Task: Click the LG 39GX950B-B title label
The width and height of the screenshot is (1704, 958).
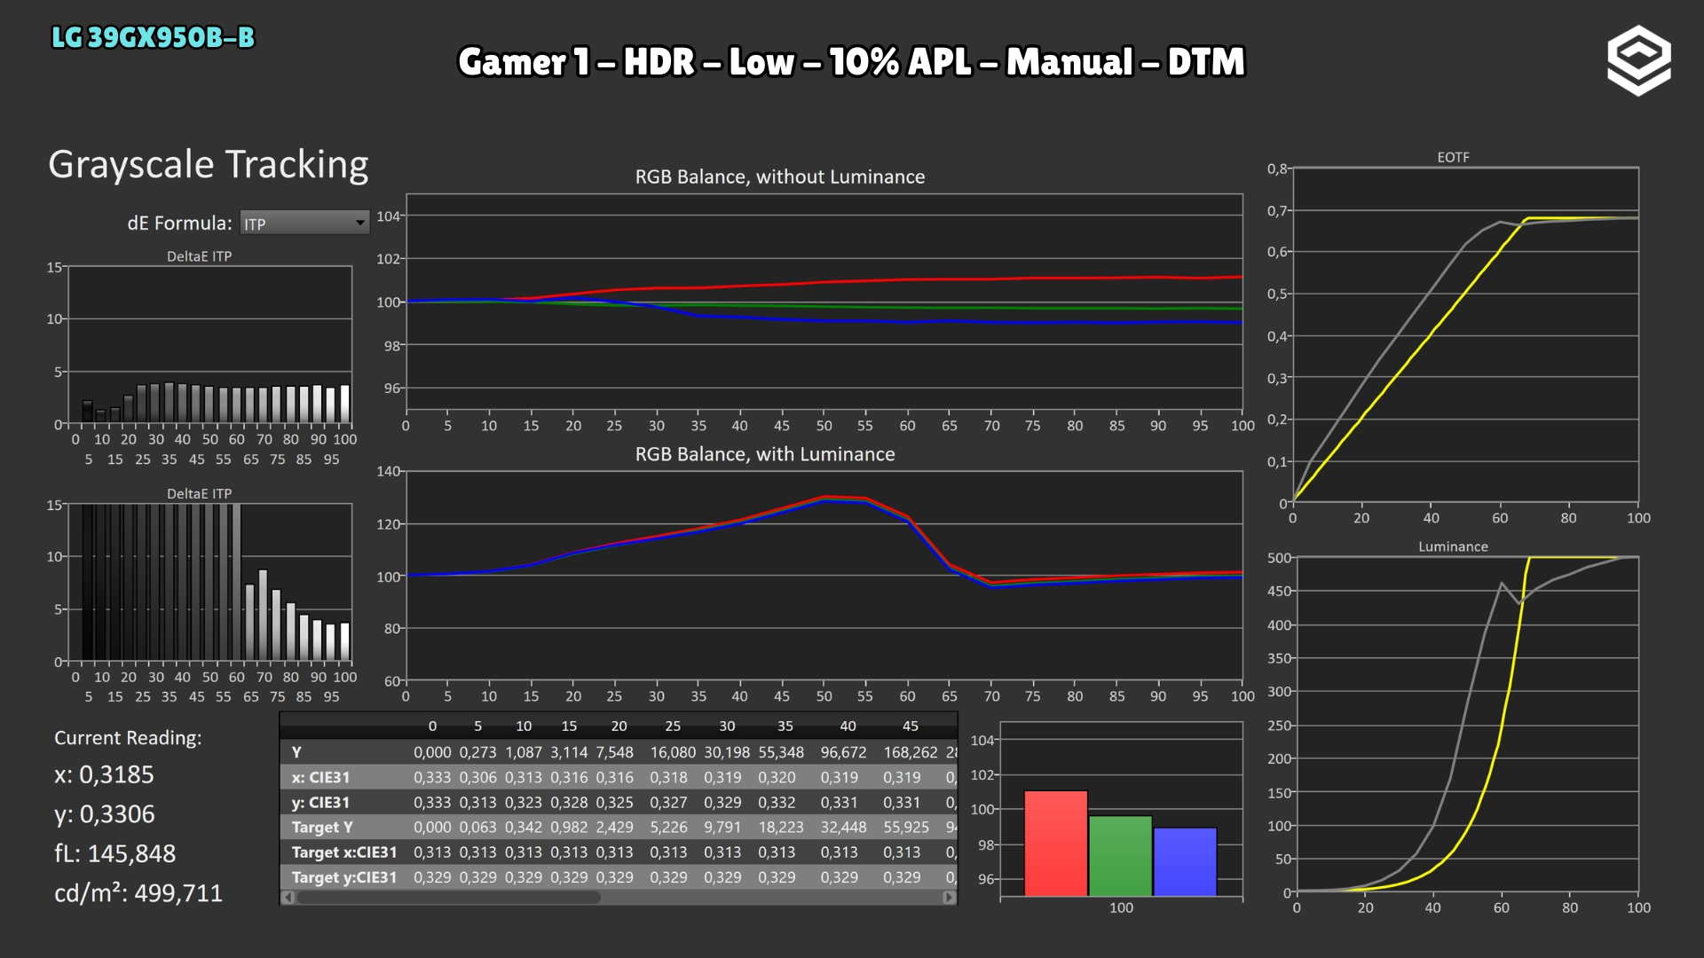Action: 153,37
